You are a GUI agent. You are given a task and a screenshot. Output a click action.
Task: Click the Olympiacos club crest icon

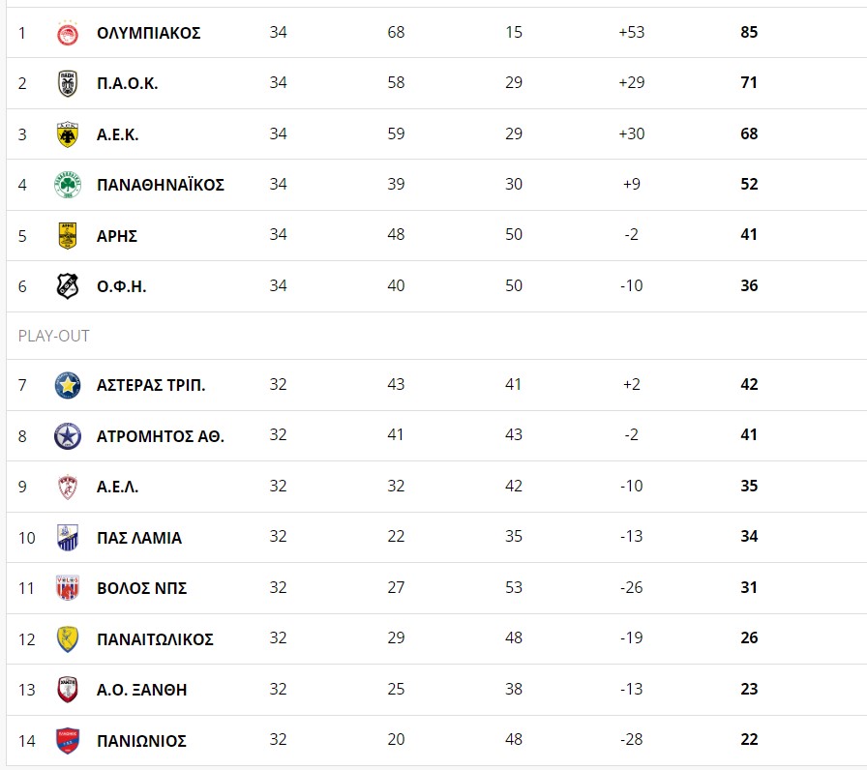(68, 33)
